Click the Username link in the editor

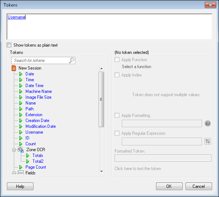tap(16, 17)
